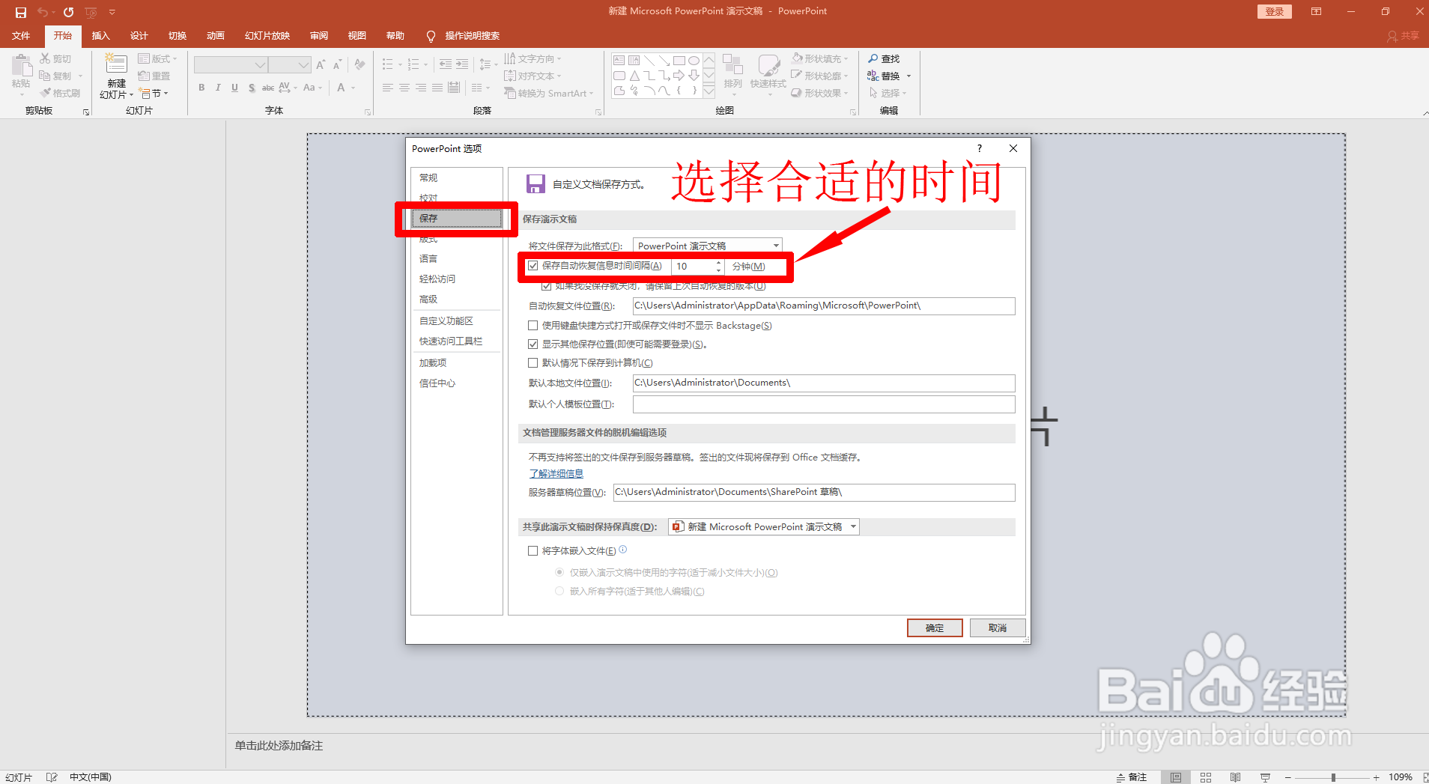Click the Italic formatting icon
The height and width of the screenshot is (784, 1429).
pos(218,88)
